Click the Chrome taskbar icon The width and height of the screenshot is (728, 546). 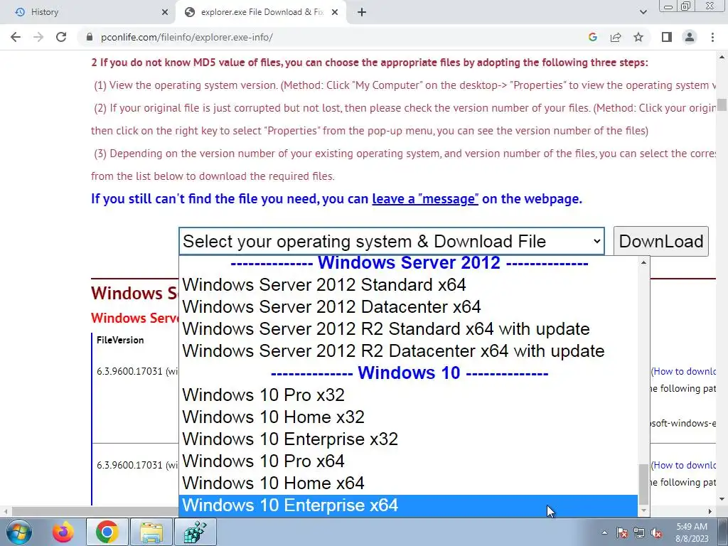point(107,532)
